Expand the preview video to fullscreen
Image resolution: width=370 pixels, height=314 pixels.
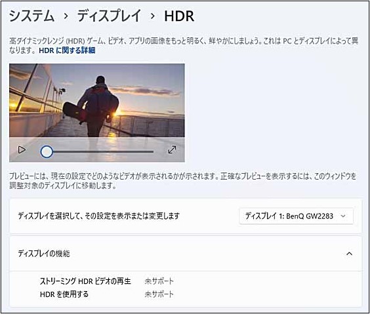[x=172, y=149]
